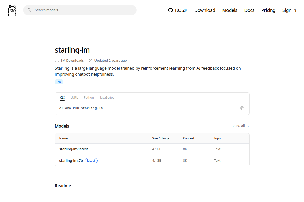The width and height of the screenshot is (304, 202).
Task: Click the search magnifier icon
Action: coord(29,10)
